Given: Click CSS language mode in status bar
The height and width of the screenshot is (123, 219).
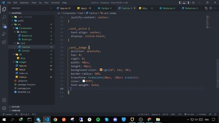Looking at the screenshot, I should point(180,114).
